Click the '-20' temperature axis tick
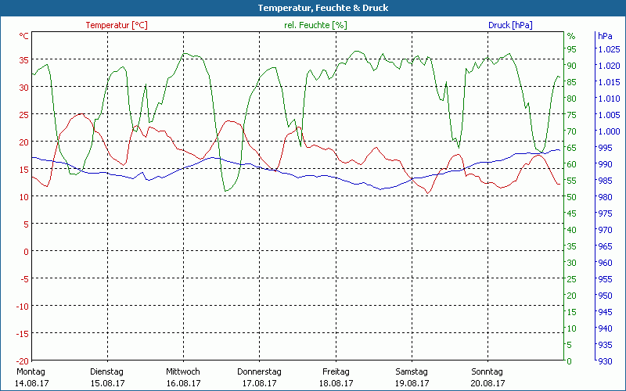 click(23, 361)
